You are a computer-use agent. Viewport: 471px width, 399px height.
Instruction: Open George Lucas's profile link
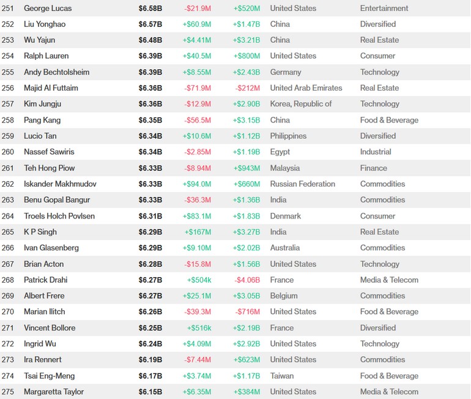48,8
